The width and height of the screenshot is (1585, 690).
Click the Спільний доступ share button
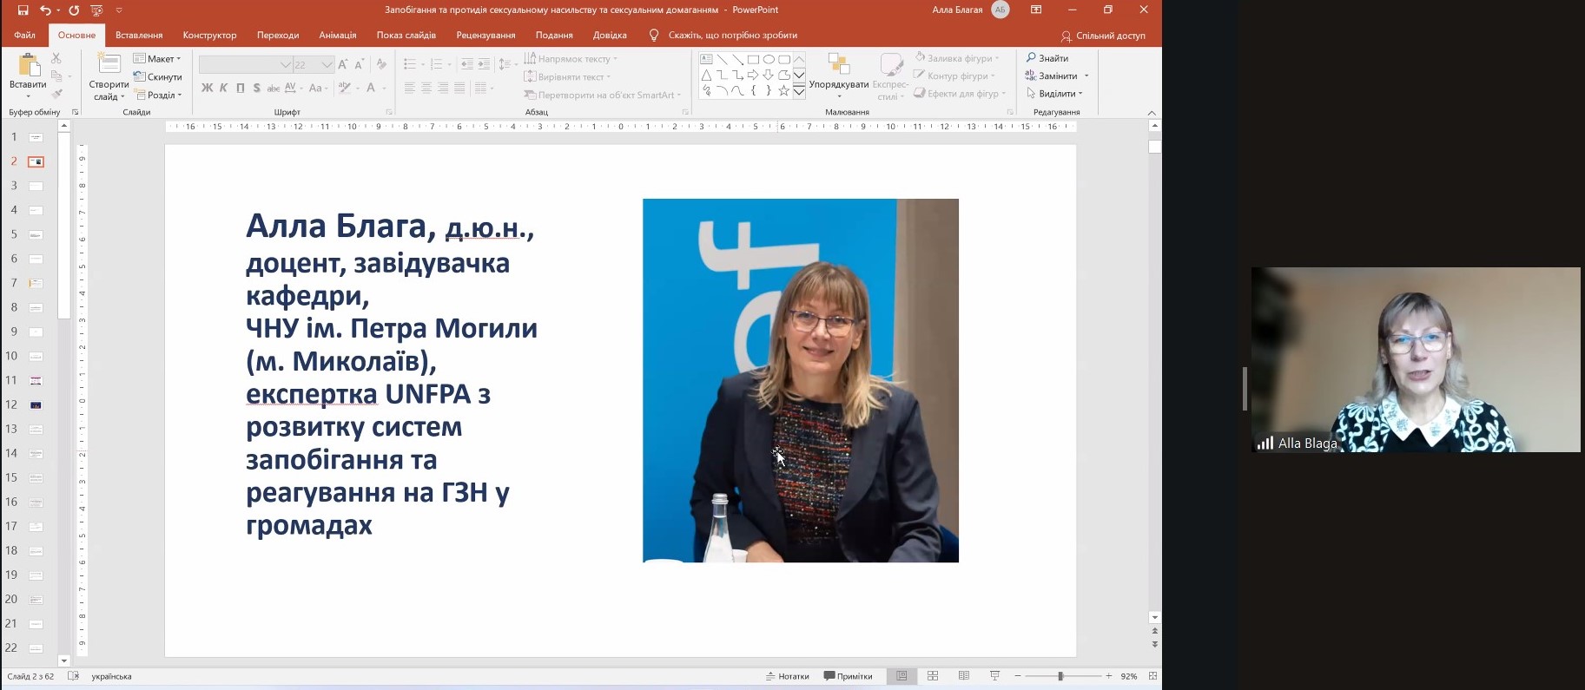point(1103,36)
